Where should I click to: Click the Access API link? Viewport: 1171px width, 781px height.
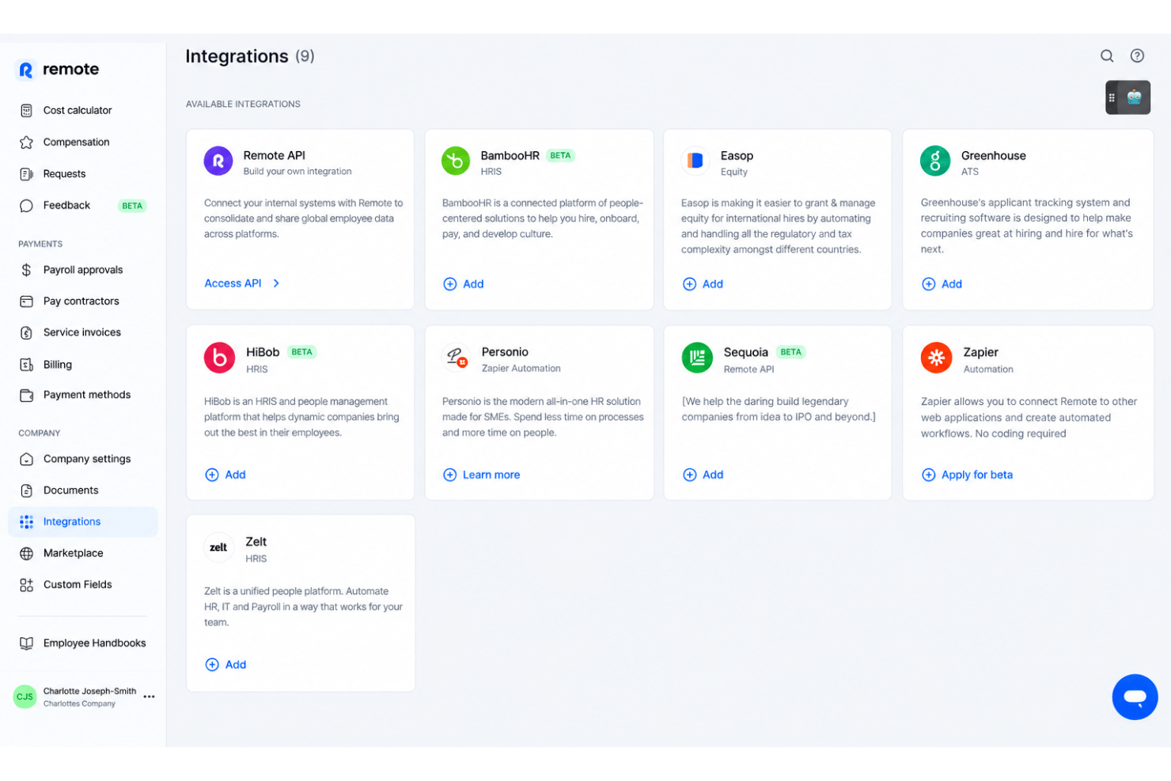pyautogui.click(x=233, y=283)
